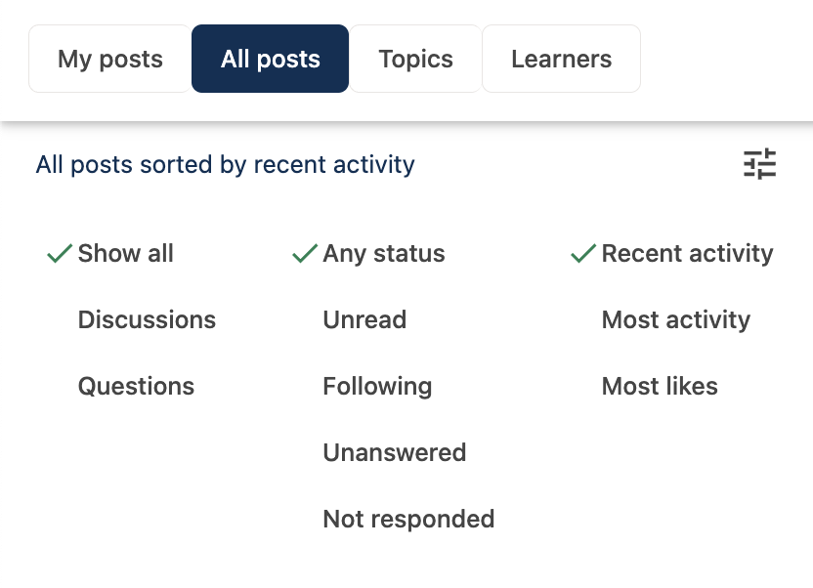
Task: Filter posts to Discussions only
Action: 147,320
